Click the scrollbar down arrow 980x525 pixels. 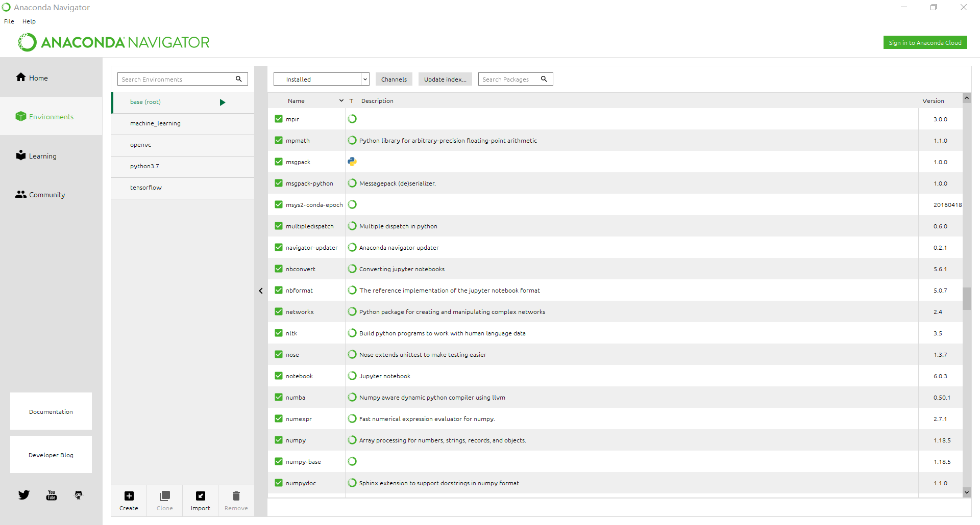967,492
